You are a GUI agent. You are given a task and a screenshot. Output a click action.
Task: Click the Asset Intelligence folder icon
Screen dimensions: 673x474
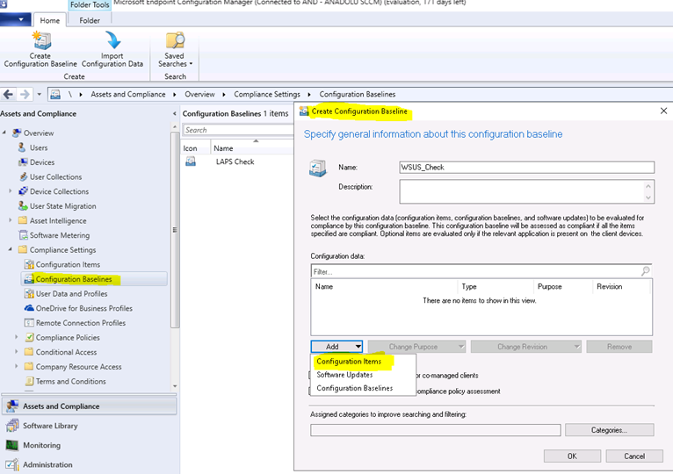(x=23, y=220)
